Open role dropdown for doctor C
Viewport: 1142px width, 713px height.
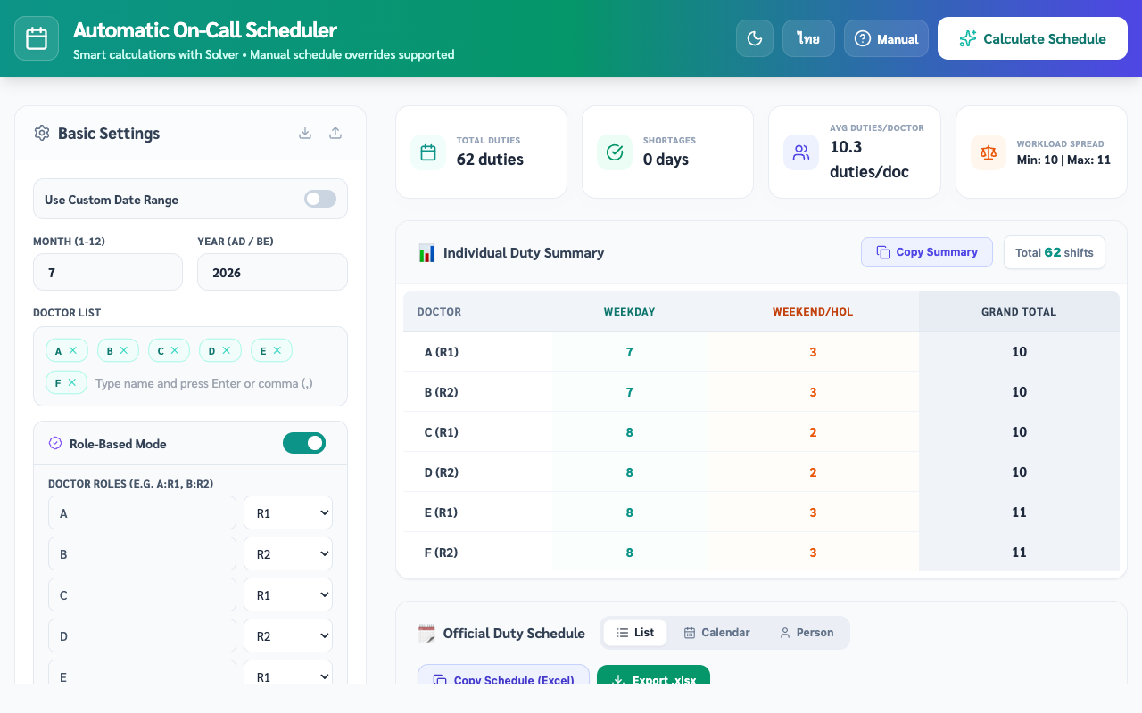click(288, 594)
